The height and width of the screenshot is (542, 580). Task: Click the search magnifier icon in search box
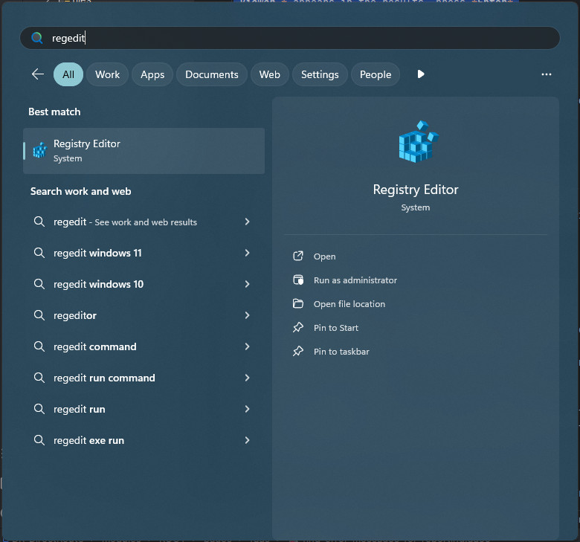[x=37, y=38]
